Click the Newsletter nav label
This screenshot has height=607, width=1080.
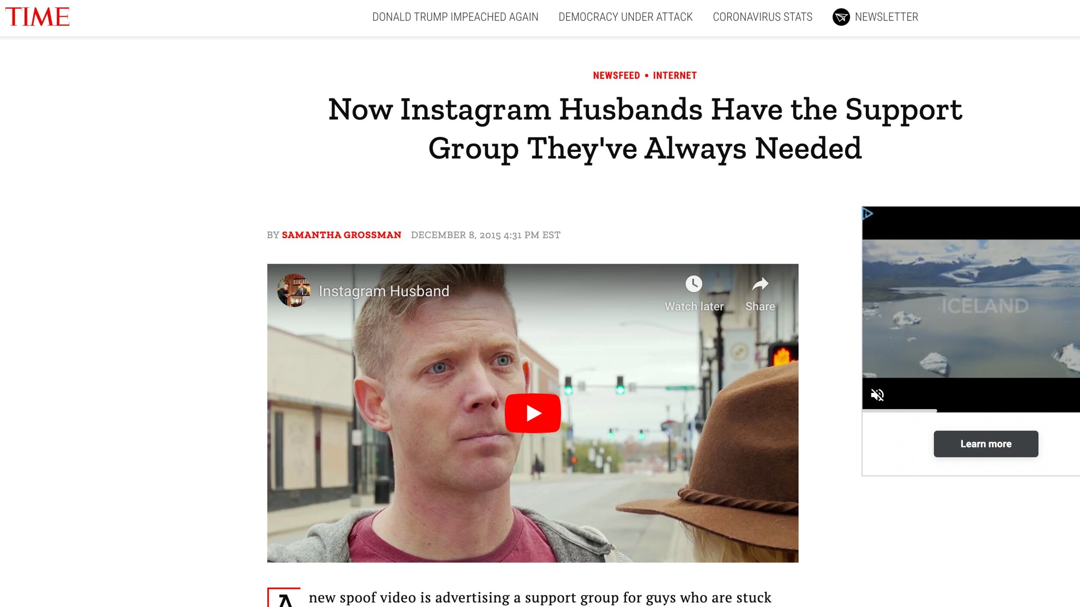(886, 17)
